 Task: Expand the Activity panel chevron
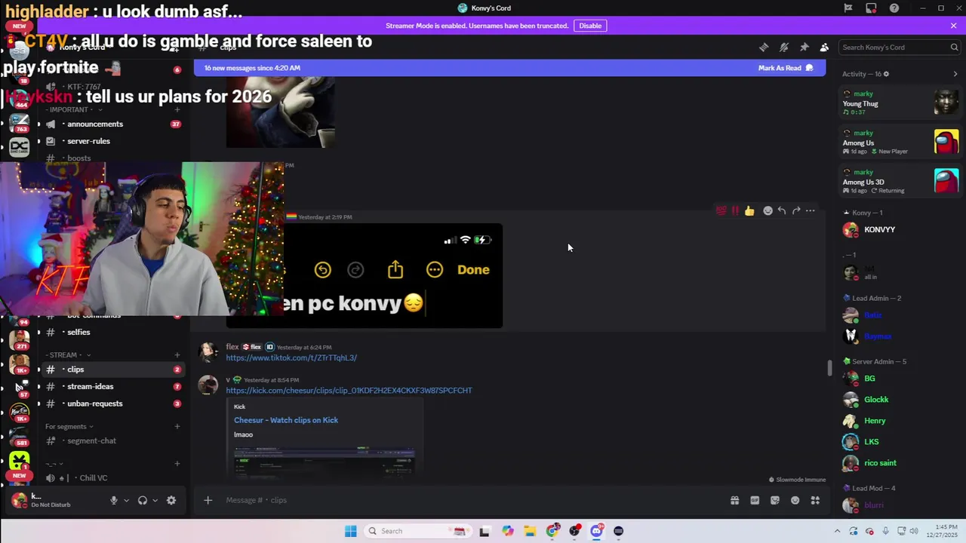coord(955,74)
